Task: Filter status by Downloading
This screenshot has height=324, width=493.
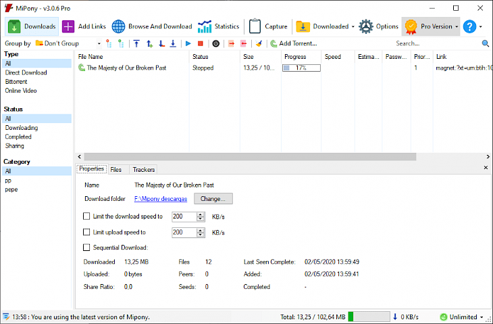Action: 22,128
